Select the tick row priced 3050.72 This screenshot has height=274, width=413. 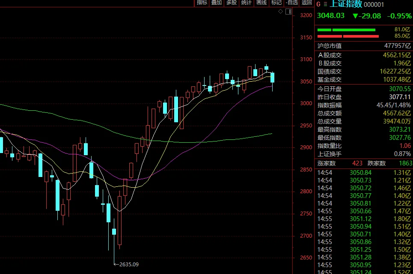[364, 188]
